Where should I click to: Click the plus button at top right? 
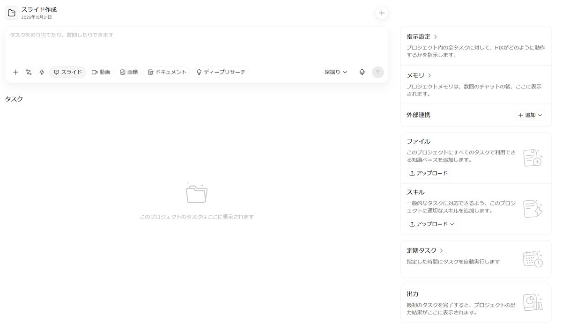(382, 13)
